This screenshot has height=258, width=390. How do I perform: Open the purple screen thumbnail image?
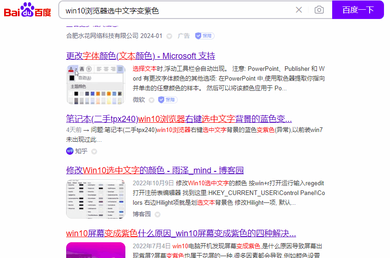coord(96,250)
